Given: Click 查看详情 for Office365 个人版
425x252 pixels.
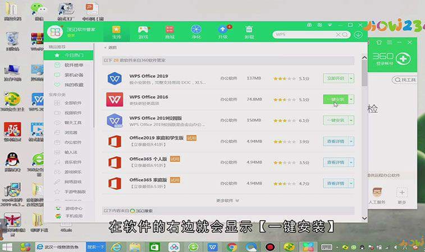Looking at the screenshot, I should coord(336,162).
